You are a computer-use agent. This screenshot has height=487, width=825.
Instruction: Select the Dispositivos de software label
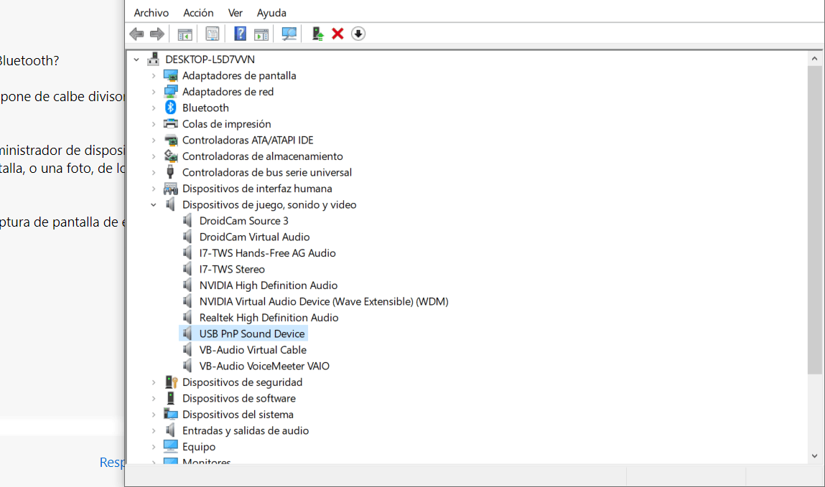click(x=239, y=398)
